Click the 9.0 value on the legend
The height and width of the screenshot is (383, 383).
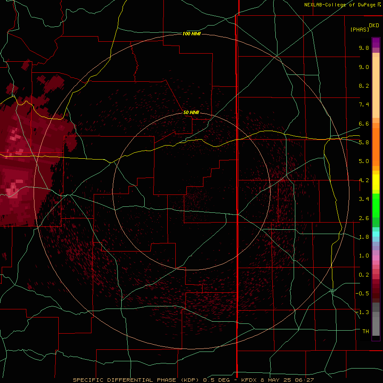coord(364,67)
